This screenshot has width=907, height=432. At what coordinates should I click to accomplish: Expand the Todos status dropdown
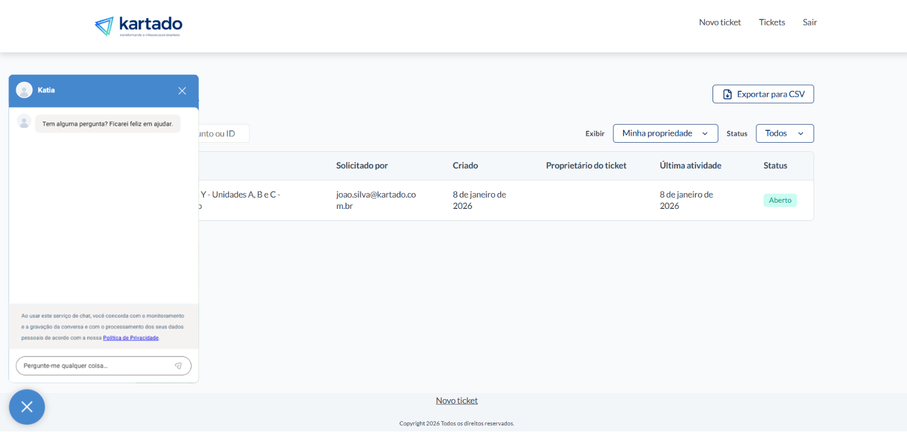(784, 134)
